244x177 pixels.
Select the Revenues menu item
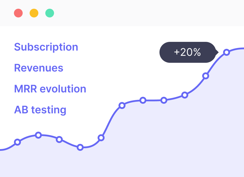39,68
